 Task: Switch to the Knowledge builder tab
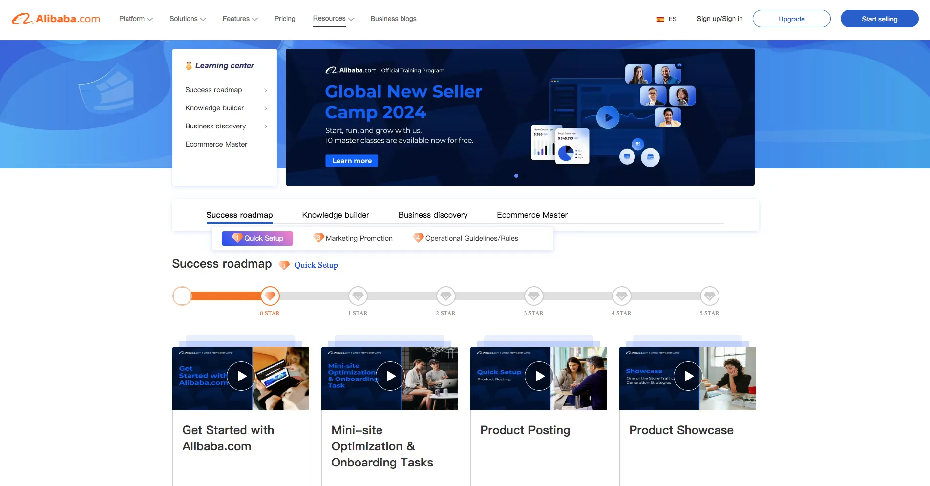coord(336,215)
